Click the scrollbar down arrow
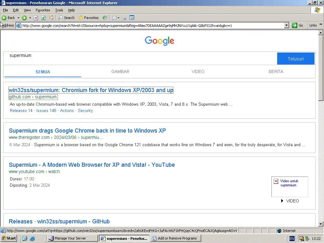This screenshot has width=324, height=243. pos(321,224)
